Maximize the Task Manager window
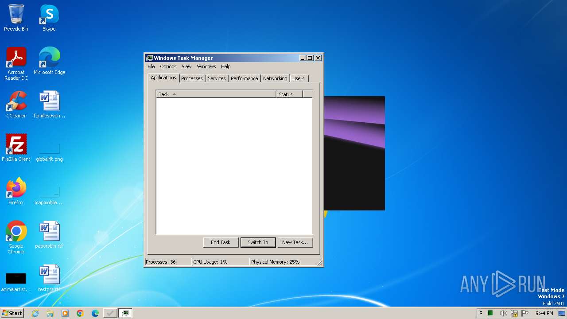The height and width of the screenshot is (319, 567). coord(310,58)
